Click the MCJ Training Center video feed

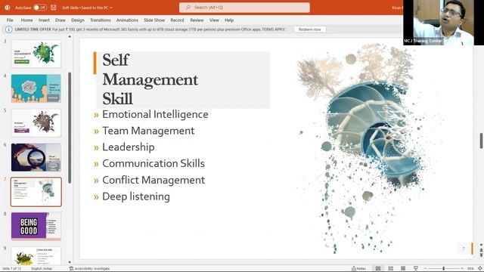coord(443,23)
